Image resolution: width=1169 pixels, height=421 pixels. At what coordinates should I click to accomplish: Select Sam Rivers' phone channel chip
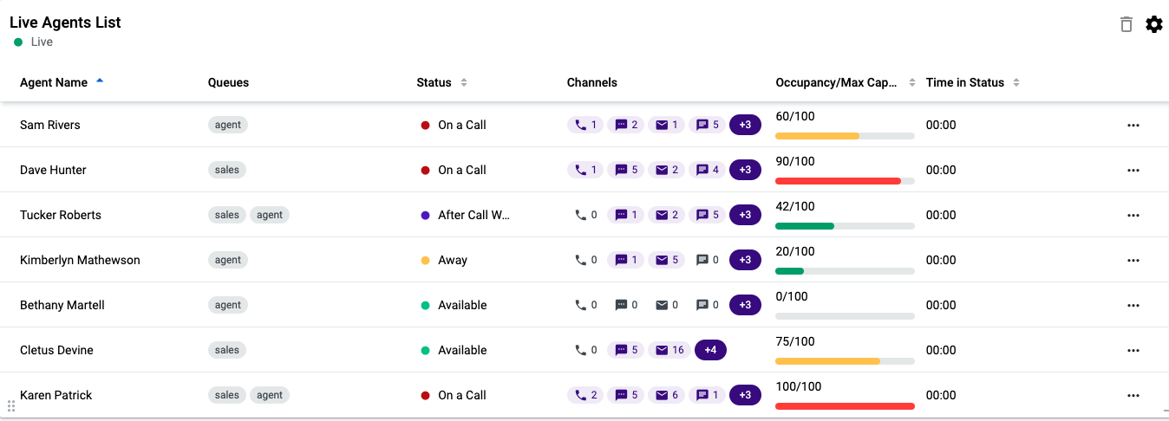[x=585, y=125]
